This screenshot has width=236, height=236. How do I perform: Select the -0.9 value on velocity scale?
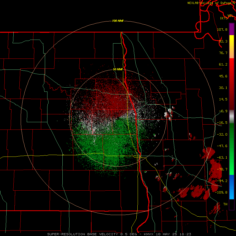click(223, 111)
